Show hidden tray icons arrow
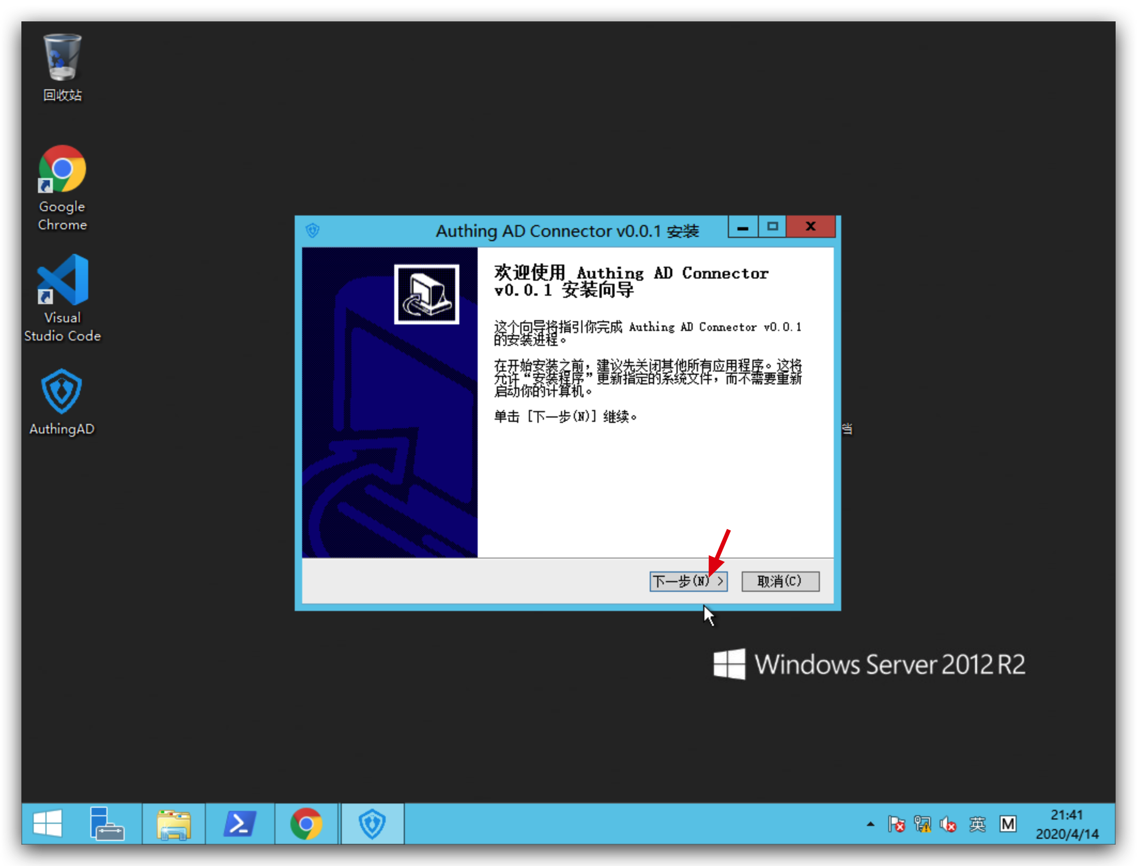Viewport: 1137px width, 866px height. [x=871, y=824]
